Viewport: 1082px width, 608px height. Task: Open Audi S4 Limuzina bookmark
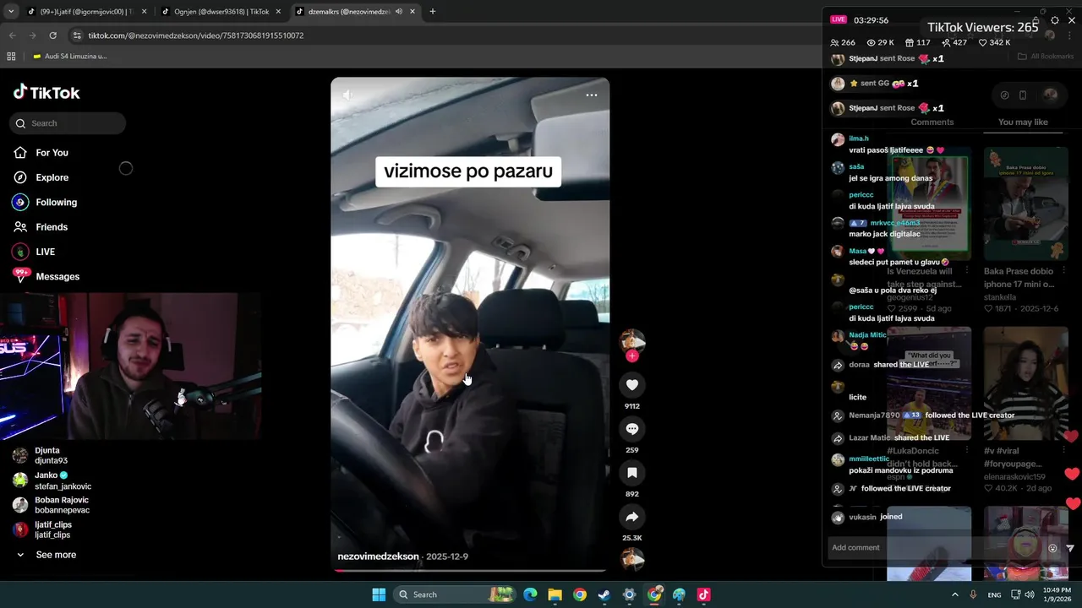(69, 57)
